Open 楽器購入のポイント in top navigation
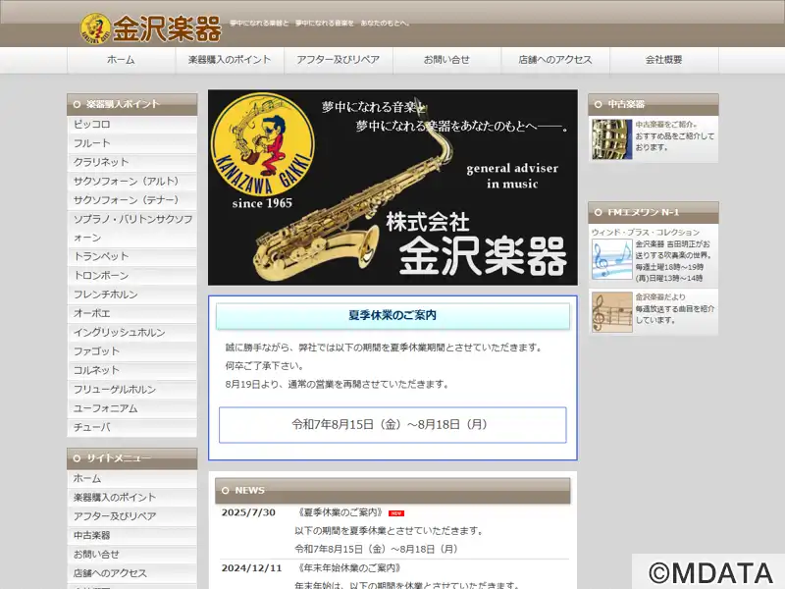 click(230, 60)
